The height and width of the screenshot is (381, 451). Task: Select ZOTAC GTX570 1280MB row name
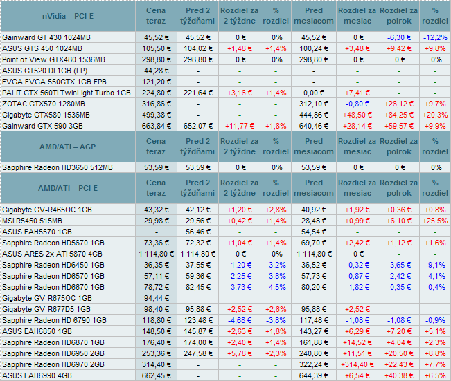pyautogui.click(x=44, y=104)
